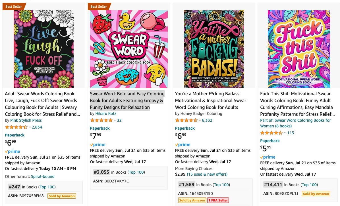The width and height of the screenshot is (340, 206).
Task: Click Paperback format link priced $5.99
Action: click(270, 141)
